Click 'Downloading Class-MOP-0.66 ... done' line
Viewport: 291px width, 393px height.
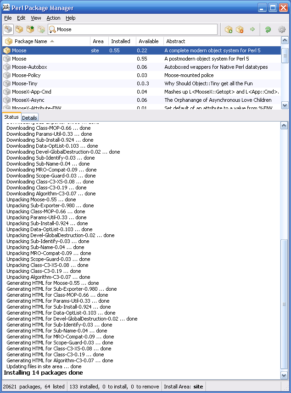coord(49,128)
